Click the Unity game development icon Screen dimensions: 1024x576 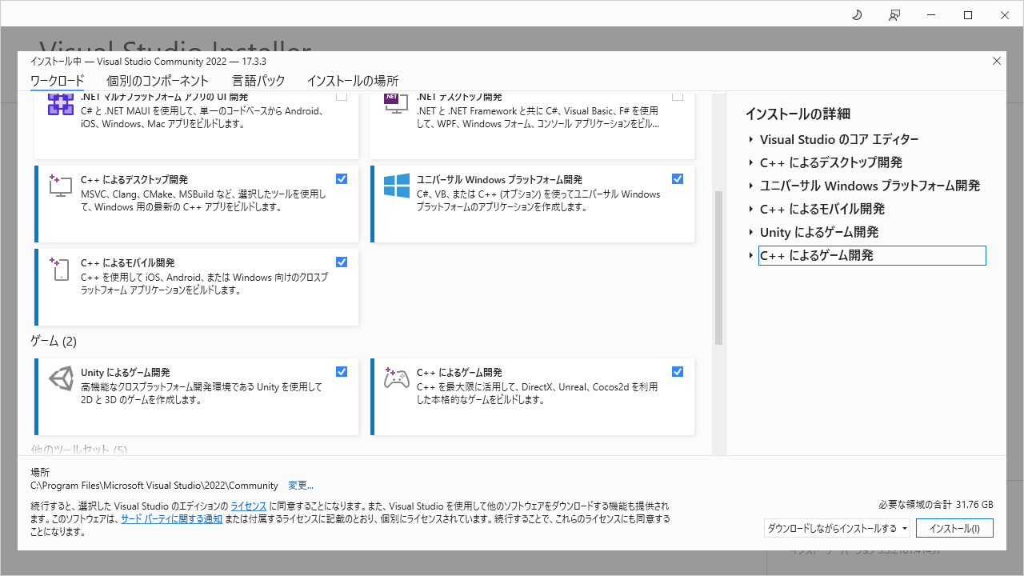pyautogui.click(x=61, y=378)
